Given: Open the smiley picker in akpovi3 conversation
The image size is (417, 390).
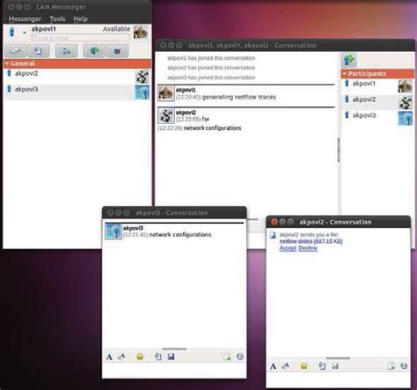Looking at the screenshot, I should (140, 357).
